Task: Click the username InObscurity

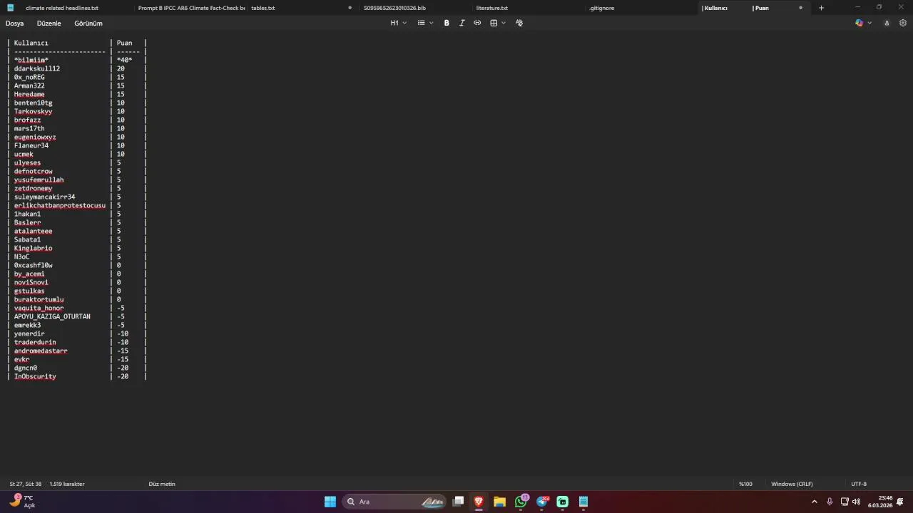Action: [x=35, y=376]
